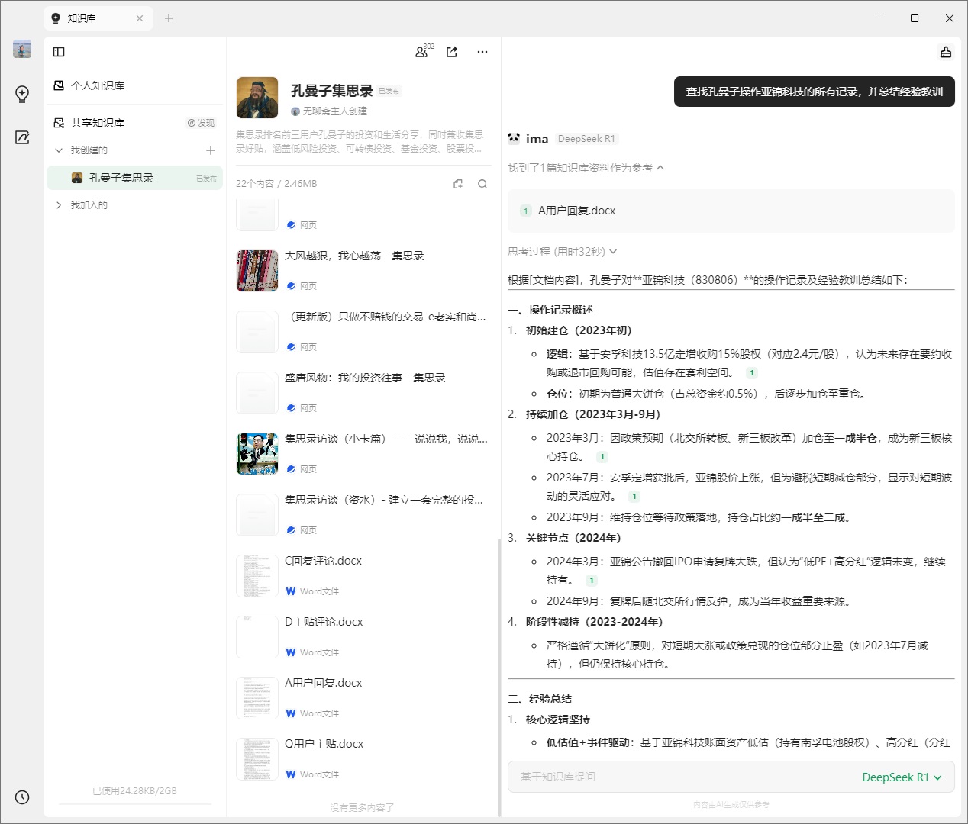Expand the 思考过程 thinking section

(563, 252)
